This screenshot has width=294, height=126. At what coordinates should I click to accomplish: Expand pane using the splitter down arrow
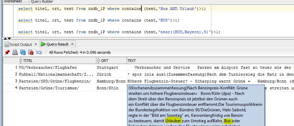point(9,39)
